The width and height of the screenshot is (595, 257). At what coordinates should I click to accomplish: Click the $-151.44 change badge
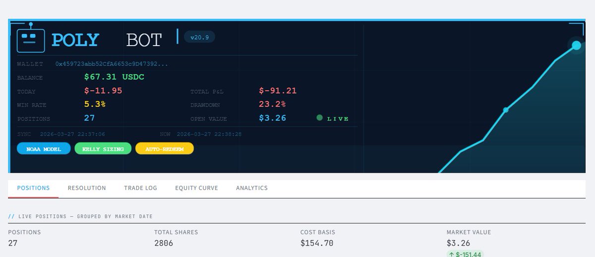point(465,254)
